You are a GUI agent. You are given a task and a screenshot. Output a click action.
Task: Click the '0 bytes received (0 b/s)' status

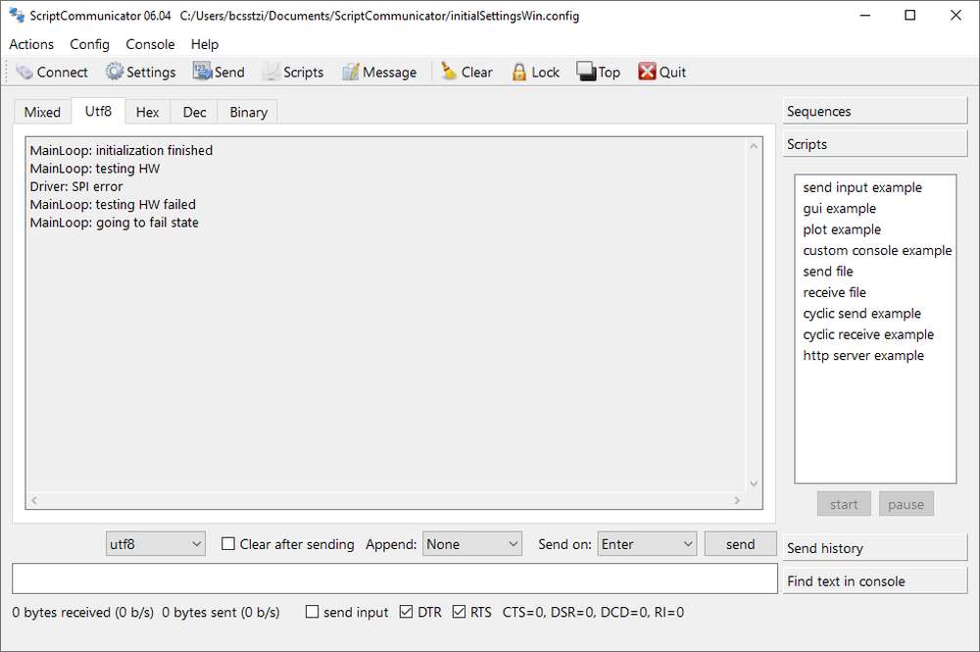click(82, 612)
